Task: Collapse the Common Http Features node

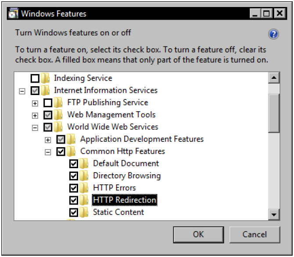Action: (48, 152)
